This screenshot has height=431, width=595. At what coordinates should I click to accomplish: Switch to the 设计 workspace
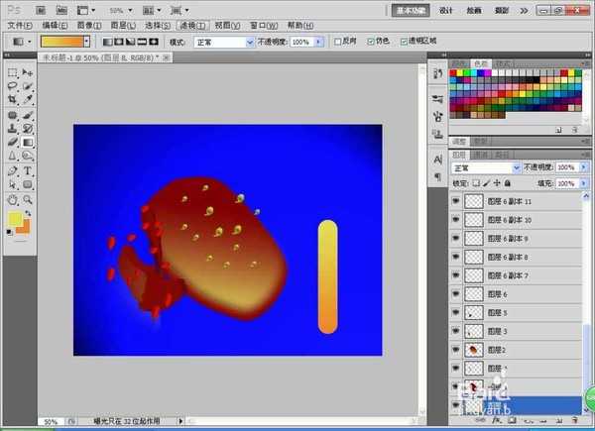pos(446,9)
